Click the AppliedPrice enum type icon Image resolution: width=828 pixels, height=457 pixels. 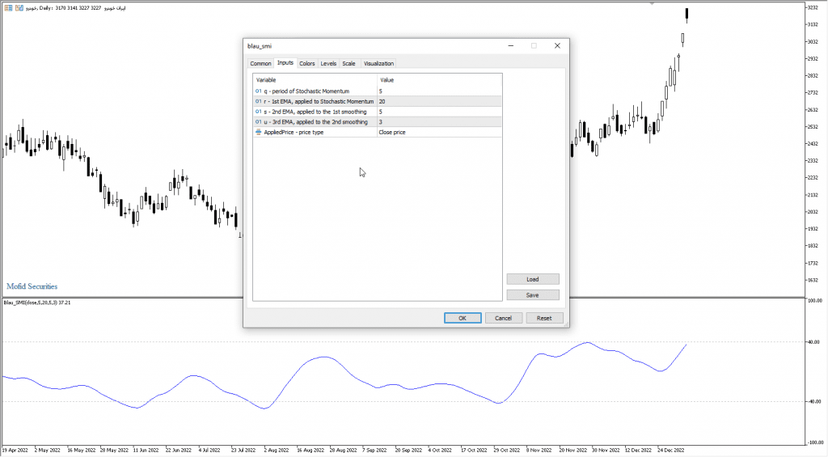pyautogui.click(x=259, y=132)
